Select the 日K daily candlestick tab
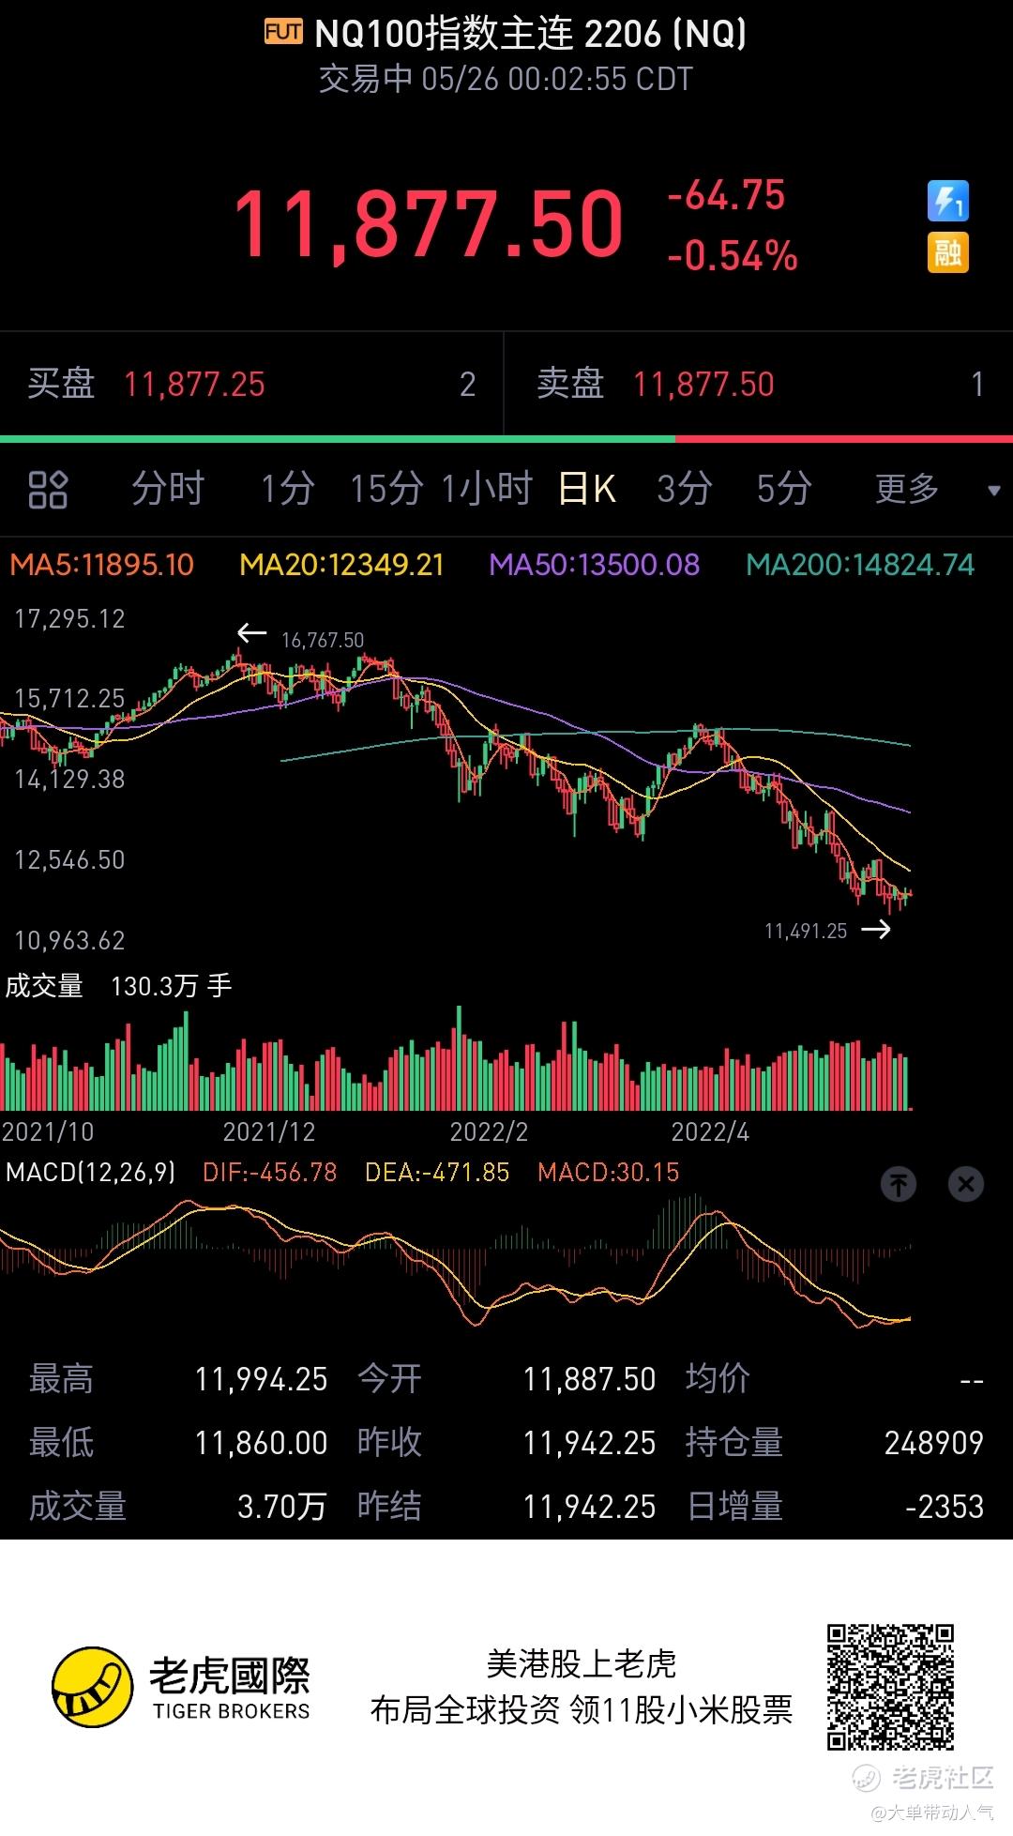This screenshot has height=1836, width=1013. pos(587,489)
